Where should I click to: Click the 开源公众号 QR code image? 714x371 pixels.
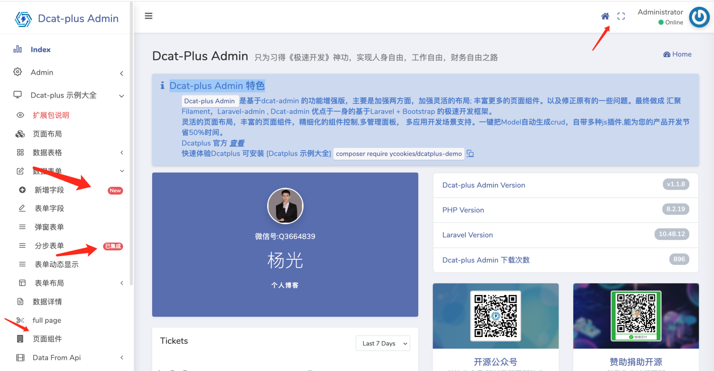pos(496,316)
